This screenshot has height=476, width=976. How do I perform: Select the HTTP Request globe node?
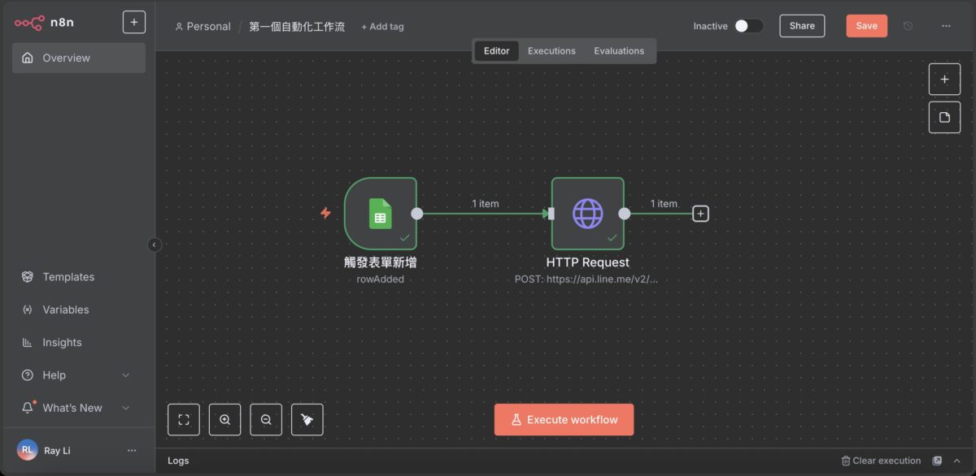click(588, 213)
